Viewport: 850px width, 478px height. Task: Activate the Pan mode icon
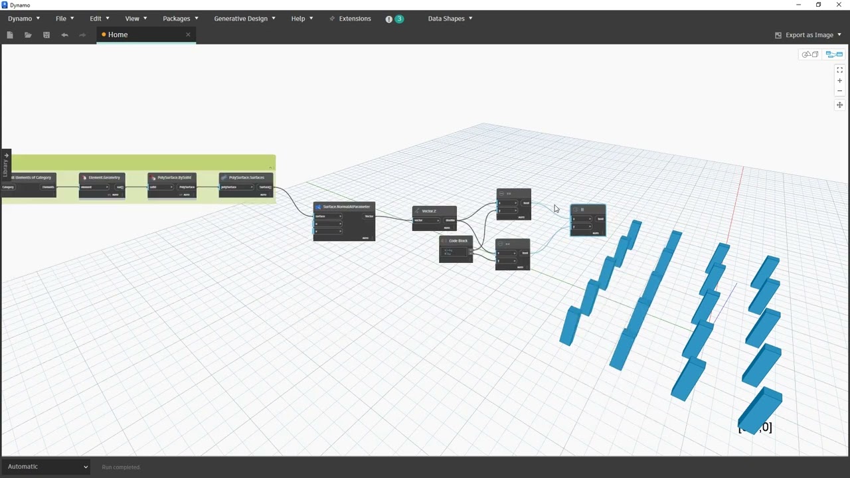click(x=839, y=105)
